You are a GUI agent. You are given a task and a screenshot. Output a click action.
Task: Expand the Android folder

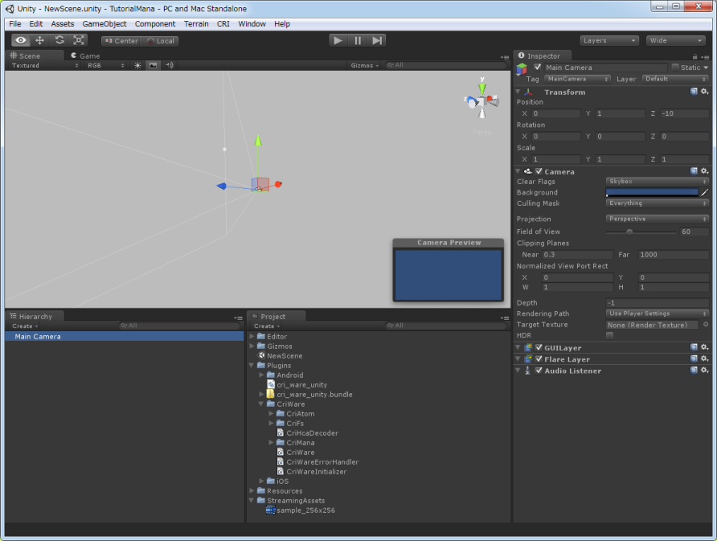[x=261, y=375]
